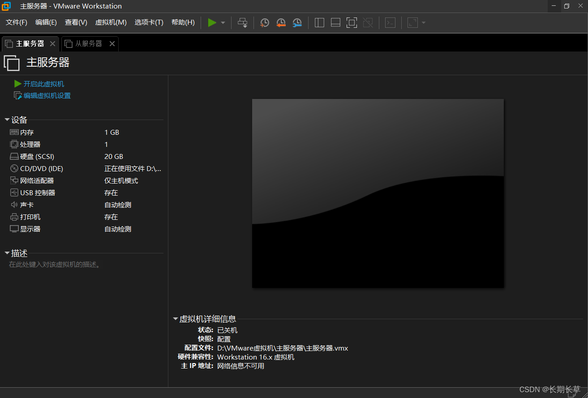Image resolution: width=588 pixels, height=398 pixels.
Task: Click the processor chip icon
Action: pyautogui.click(x=14, y=145)
